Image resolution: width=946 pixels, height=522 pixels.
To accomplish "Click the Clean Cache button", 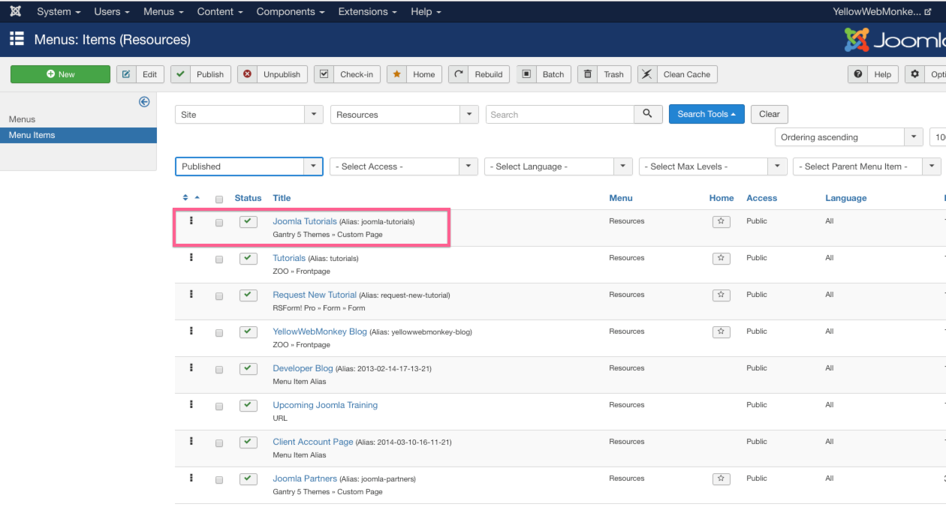I will (677, 74).
